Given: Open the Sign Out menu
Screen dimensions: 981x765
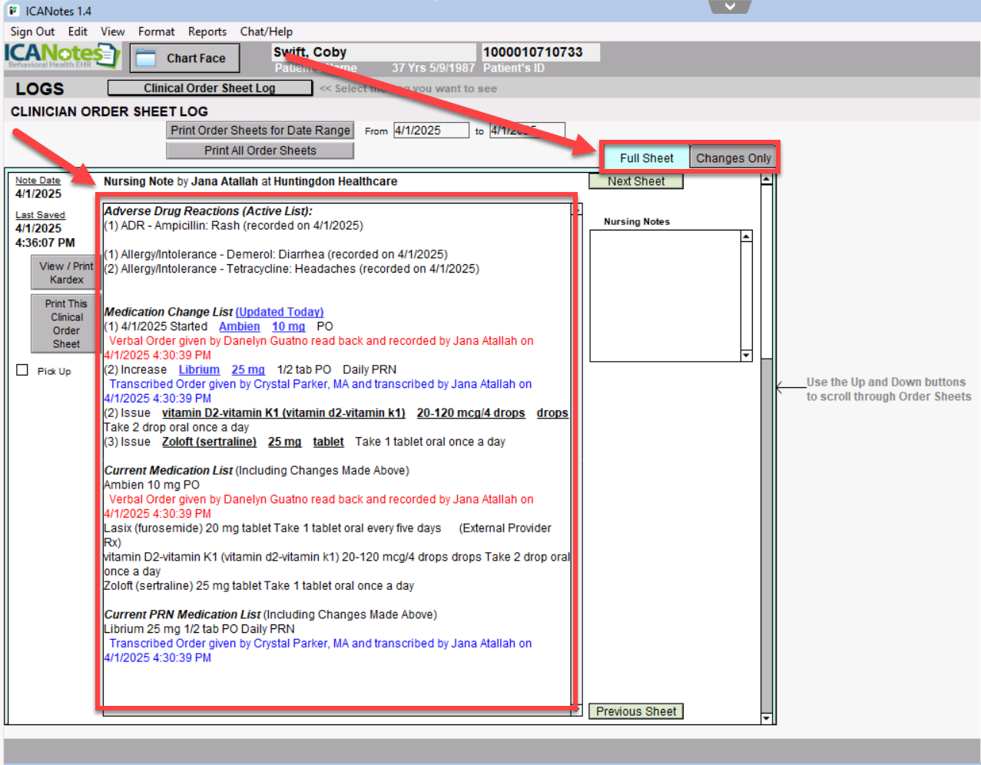Looking at the screenshot, I should [x=32, y=31].
